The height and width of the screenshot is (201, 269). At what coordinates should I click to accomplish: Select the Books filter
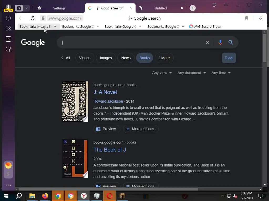[x=144, y=58]
